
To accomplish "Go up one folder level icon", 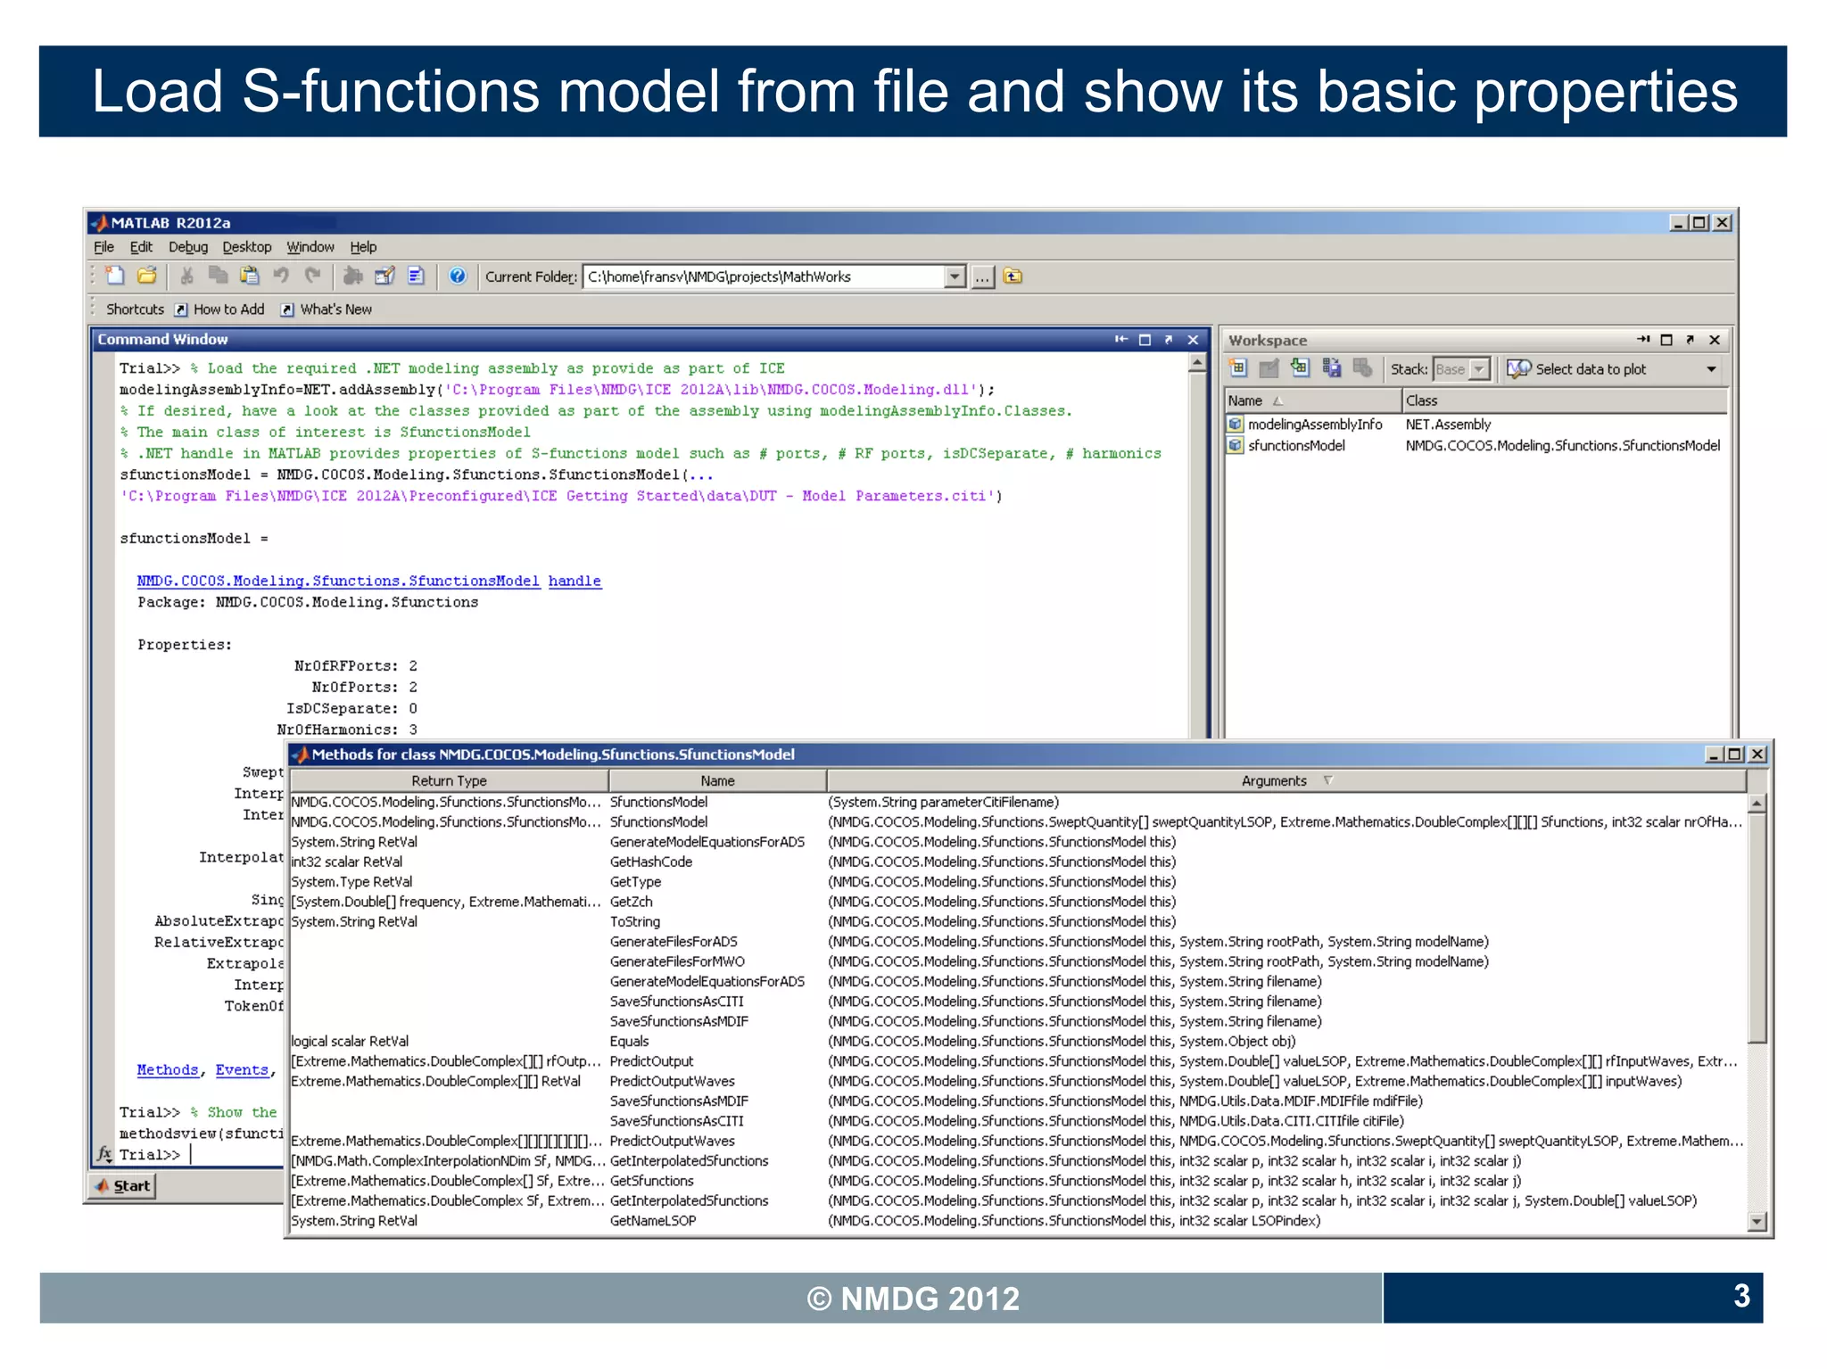I will pos(1013,276).
